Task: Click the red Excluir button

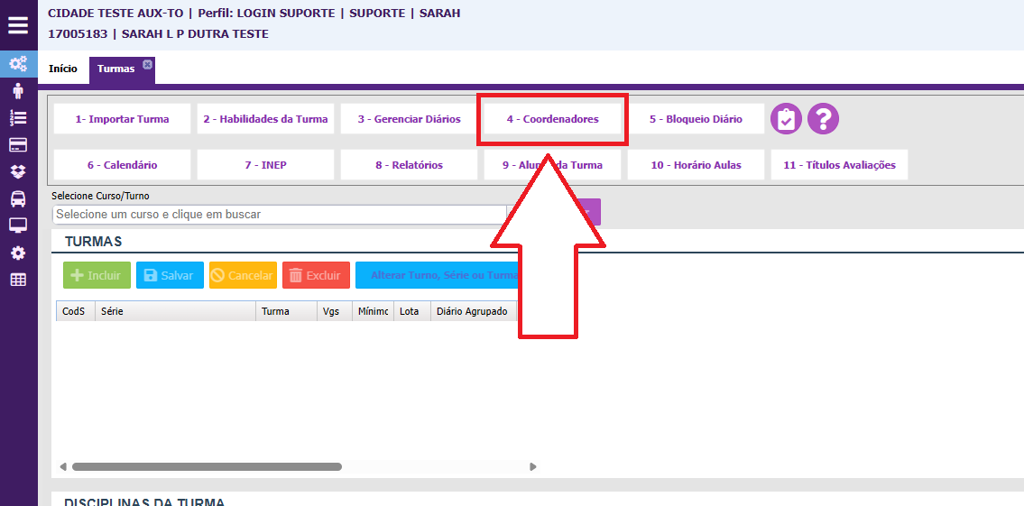Action: coord(316,275)
